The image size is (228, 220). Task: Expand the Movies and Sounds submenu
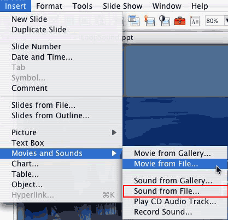point(61,153)
